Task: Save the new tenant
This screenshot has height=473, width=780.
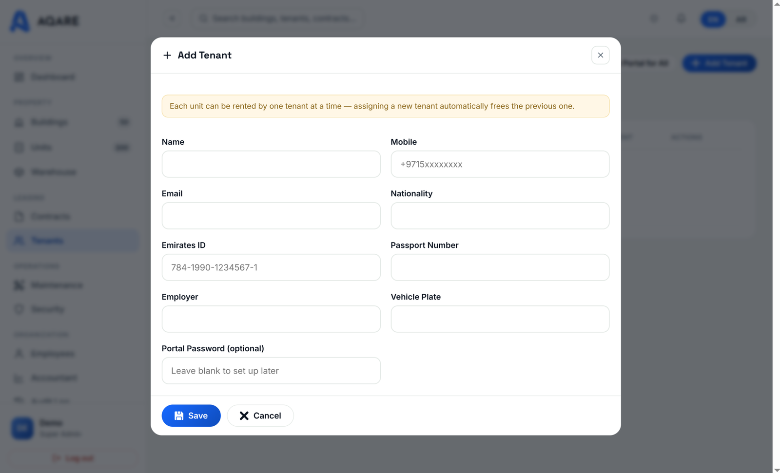Action: tap(191, 416)
